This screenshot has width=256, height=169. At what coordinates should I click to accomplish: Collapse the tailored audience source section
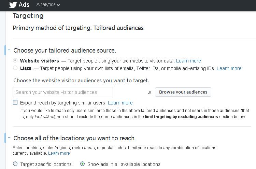coord(9,51)
